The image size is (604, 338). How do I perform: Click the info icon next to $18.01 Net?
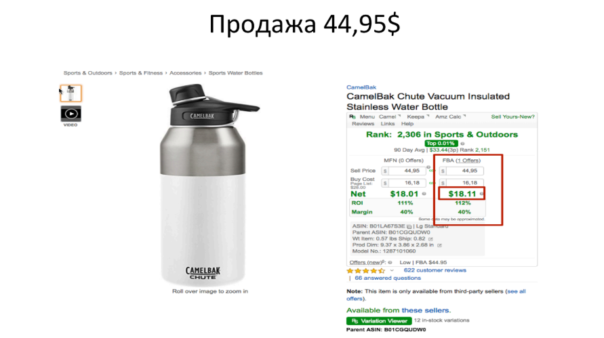coord(424,194)
